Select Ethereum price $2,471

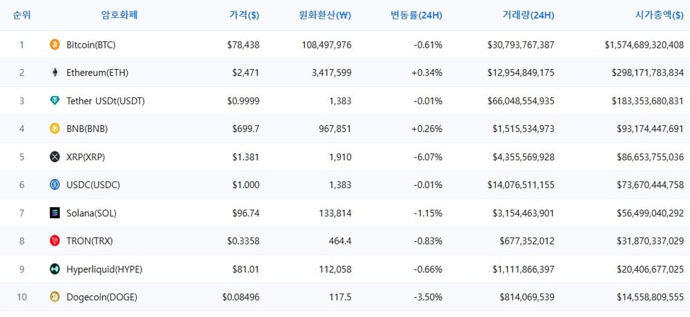(x=246, y=73)
